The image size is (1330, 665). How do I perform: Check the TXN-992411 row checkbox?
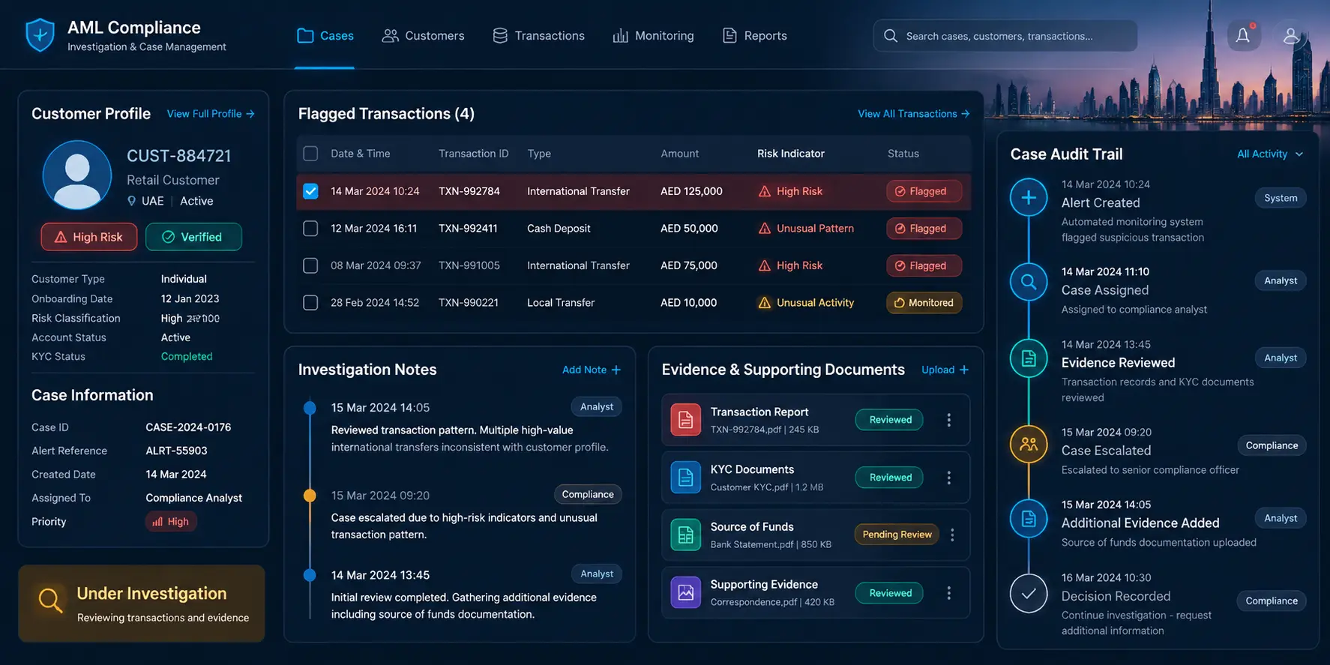(x=310, y=228)
